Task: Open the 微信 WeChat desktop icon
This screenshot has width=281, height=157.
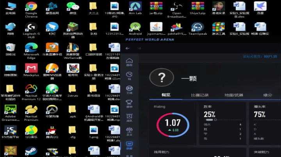Action: coord(73,8)
